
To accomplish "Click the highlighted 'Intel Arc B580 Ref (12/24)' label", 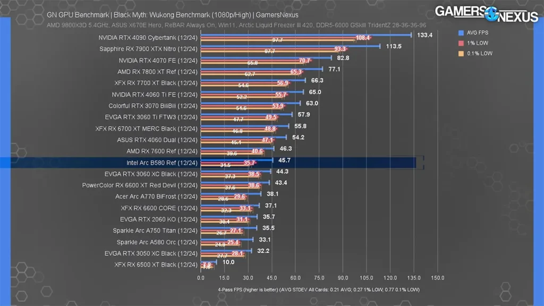I will click(162, 163).
